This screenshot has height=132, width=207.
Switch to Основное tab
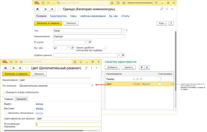click(x=41, y=16)
